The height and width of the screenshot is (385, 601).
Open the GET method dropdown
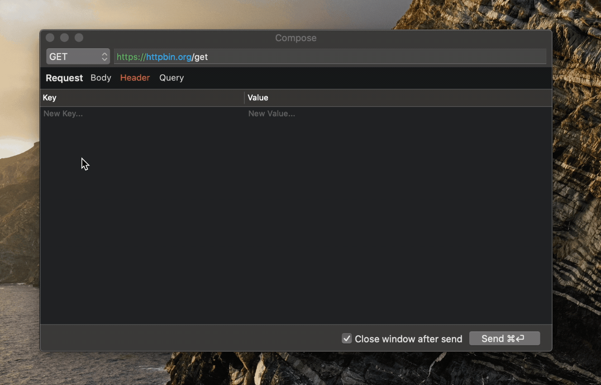click(x=78, y=56)
